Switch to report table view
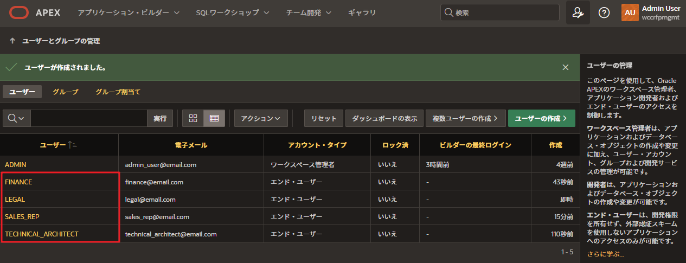Viewport: 686px width, 263px height. (214, 118)
